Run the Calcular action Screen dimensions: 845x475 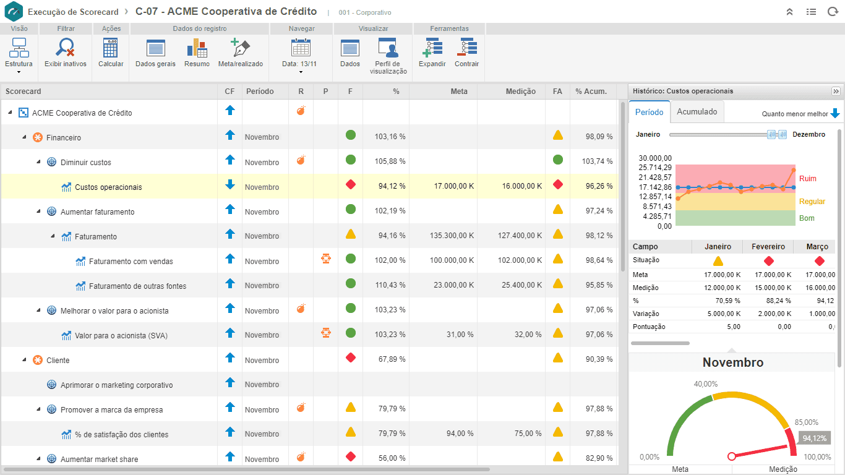pos(111,53)
